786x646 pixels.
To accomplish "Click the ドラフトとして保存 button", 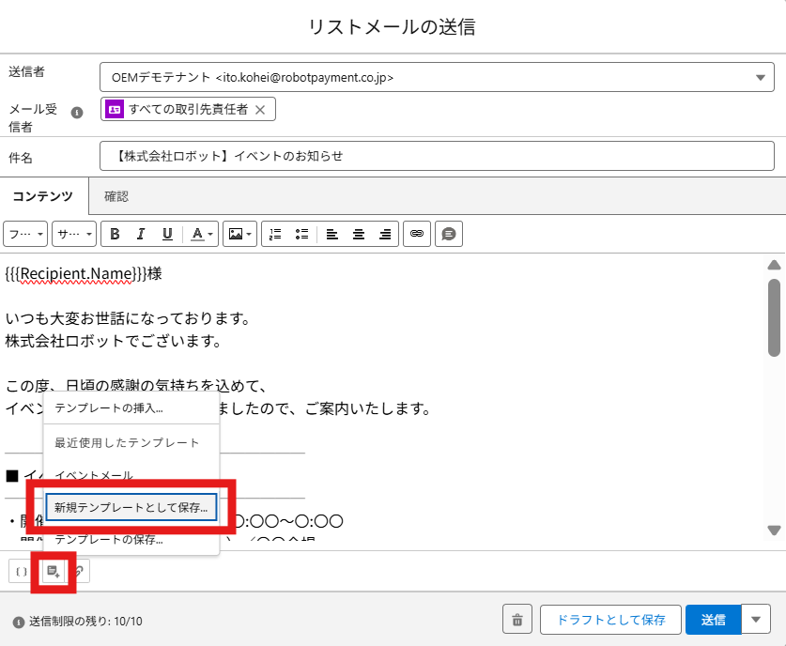I will [x=610, y=620].
